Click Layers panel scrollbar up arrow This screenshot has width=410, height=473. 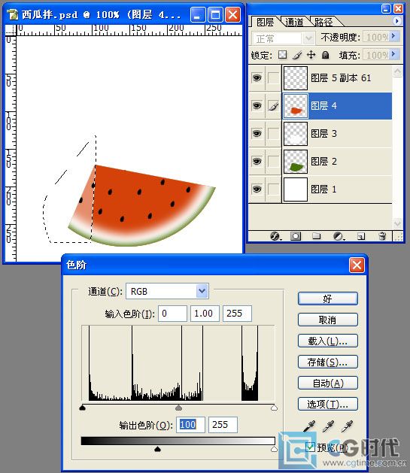click(398, 71)
